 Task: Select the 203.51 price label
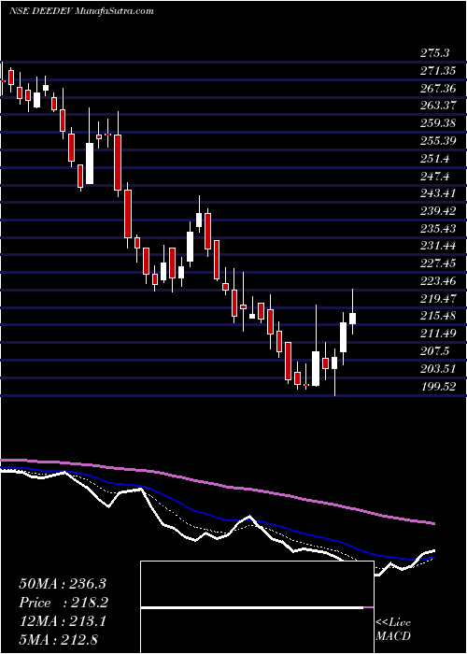[437, 369]
